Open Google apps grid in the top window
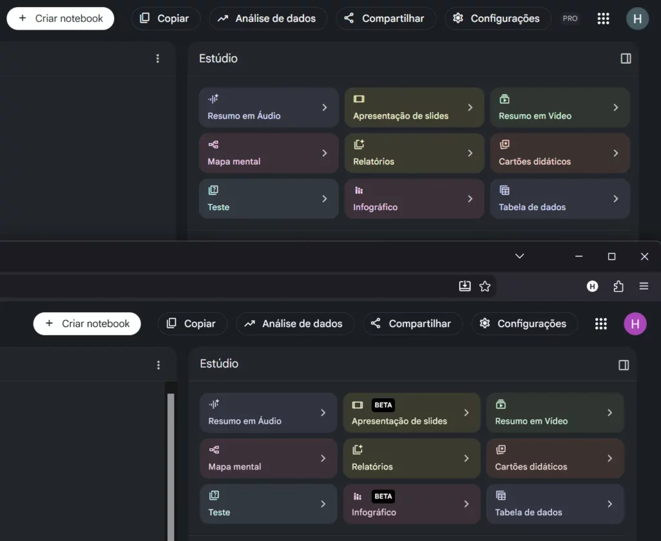 (x=604, y=19)
